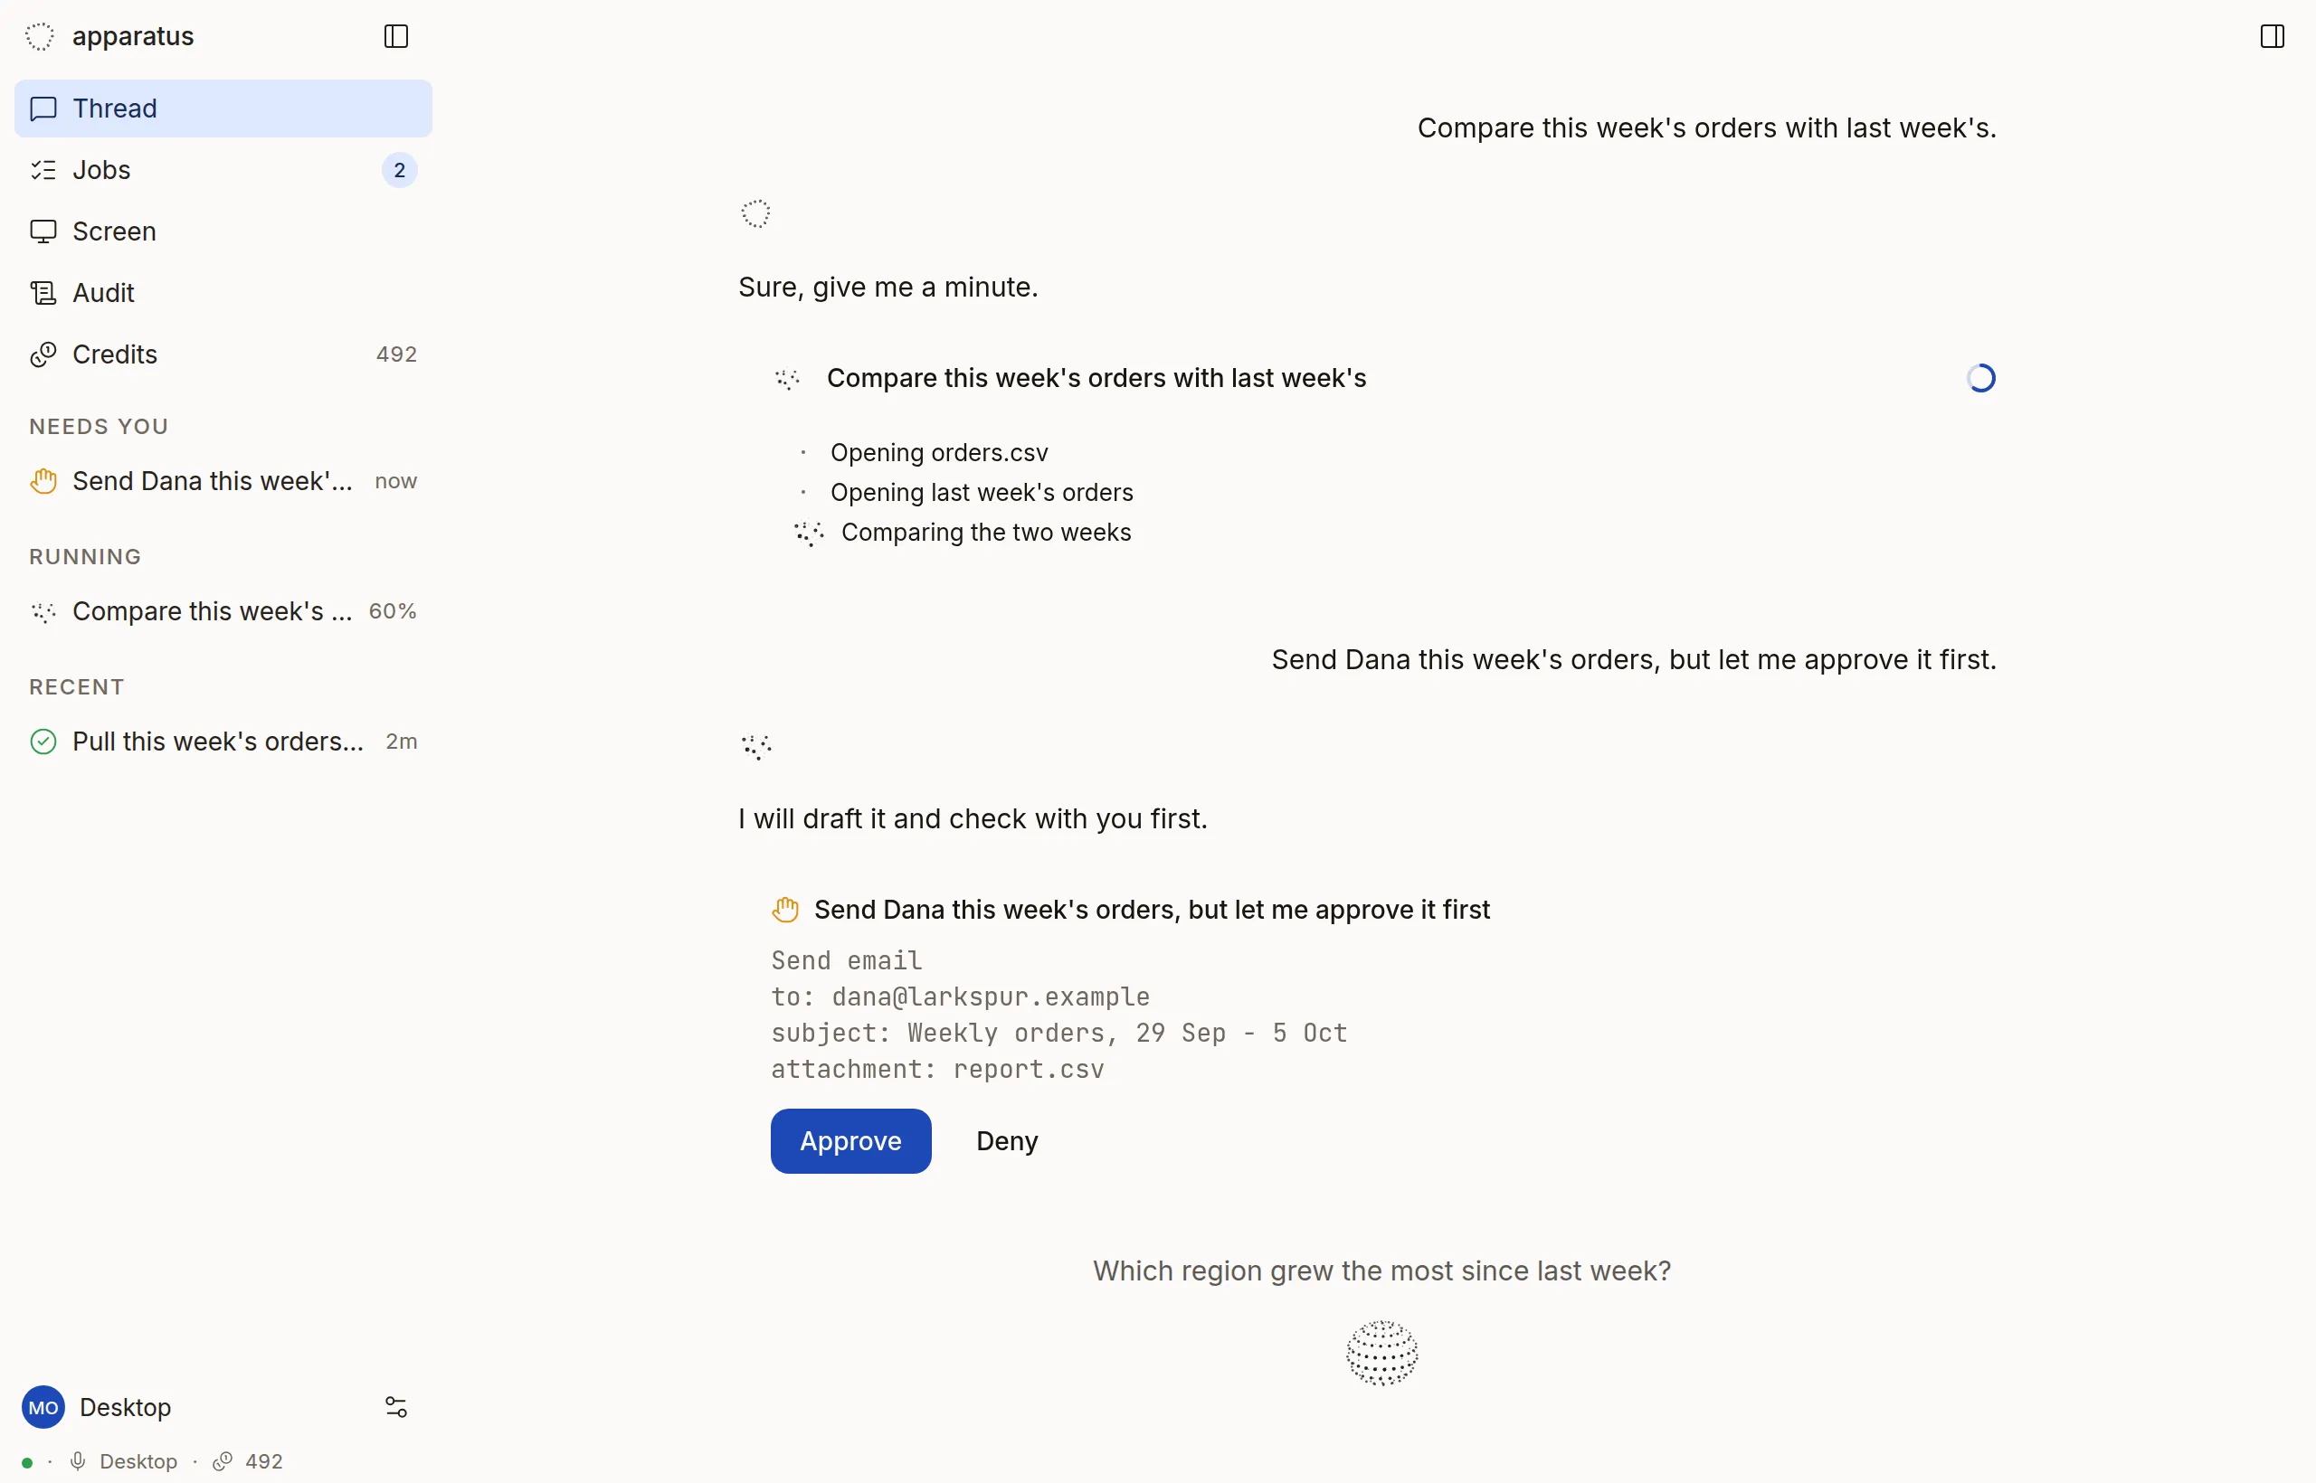The height and width of the screenshot is (1483, 2316).
Task: Click the green status dot in the status bar
Action: [x=27, y=1463]
